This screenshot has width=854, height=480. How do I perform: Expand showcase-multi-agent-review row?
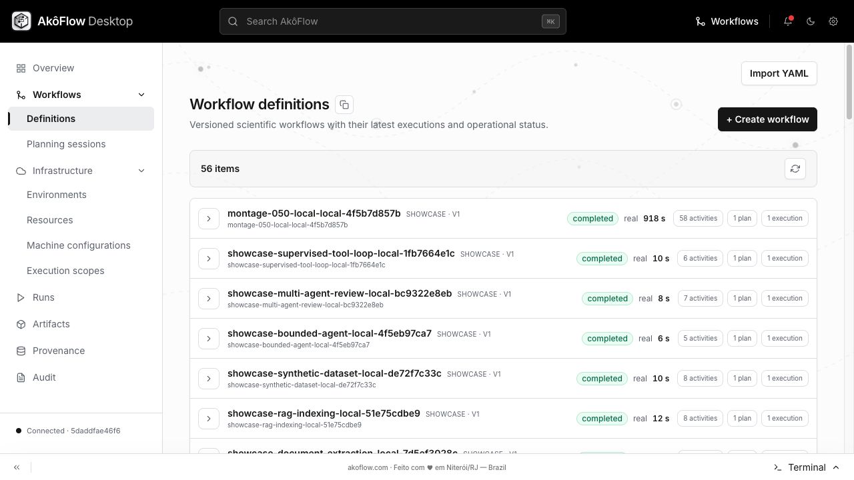click(x=209, y=299)
